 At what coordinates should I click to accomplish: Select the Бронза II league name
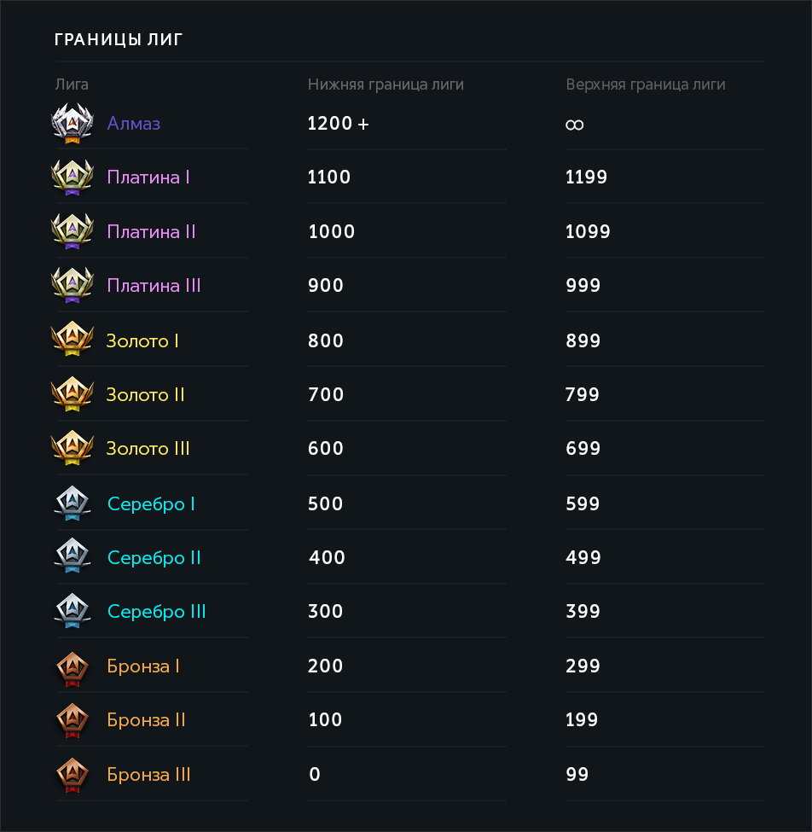tap(147, 720)
